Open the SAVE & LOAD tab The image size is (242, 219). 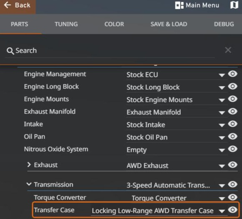pos(169,24)
